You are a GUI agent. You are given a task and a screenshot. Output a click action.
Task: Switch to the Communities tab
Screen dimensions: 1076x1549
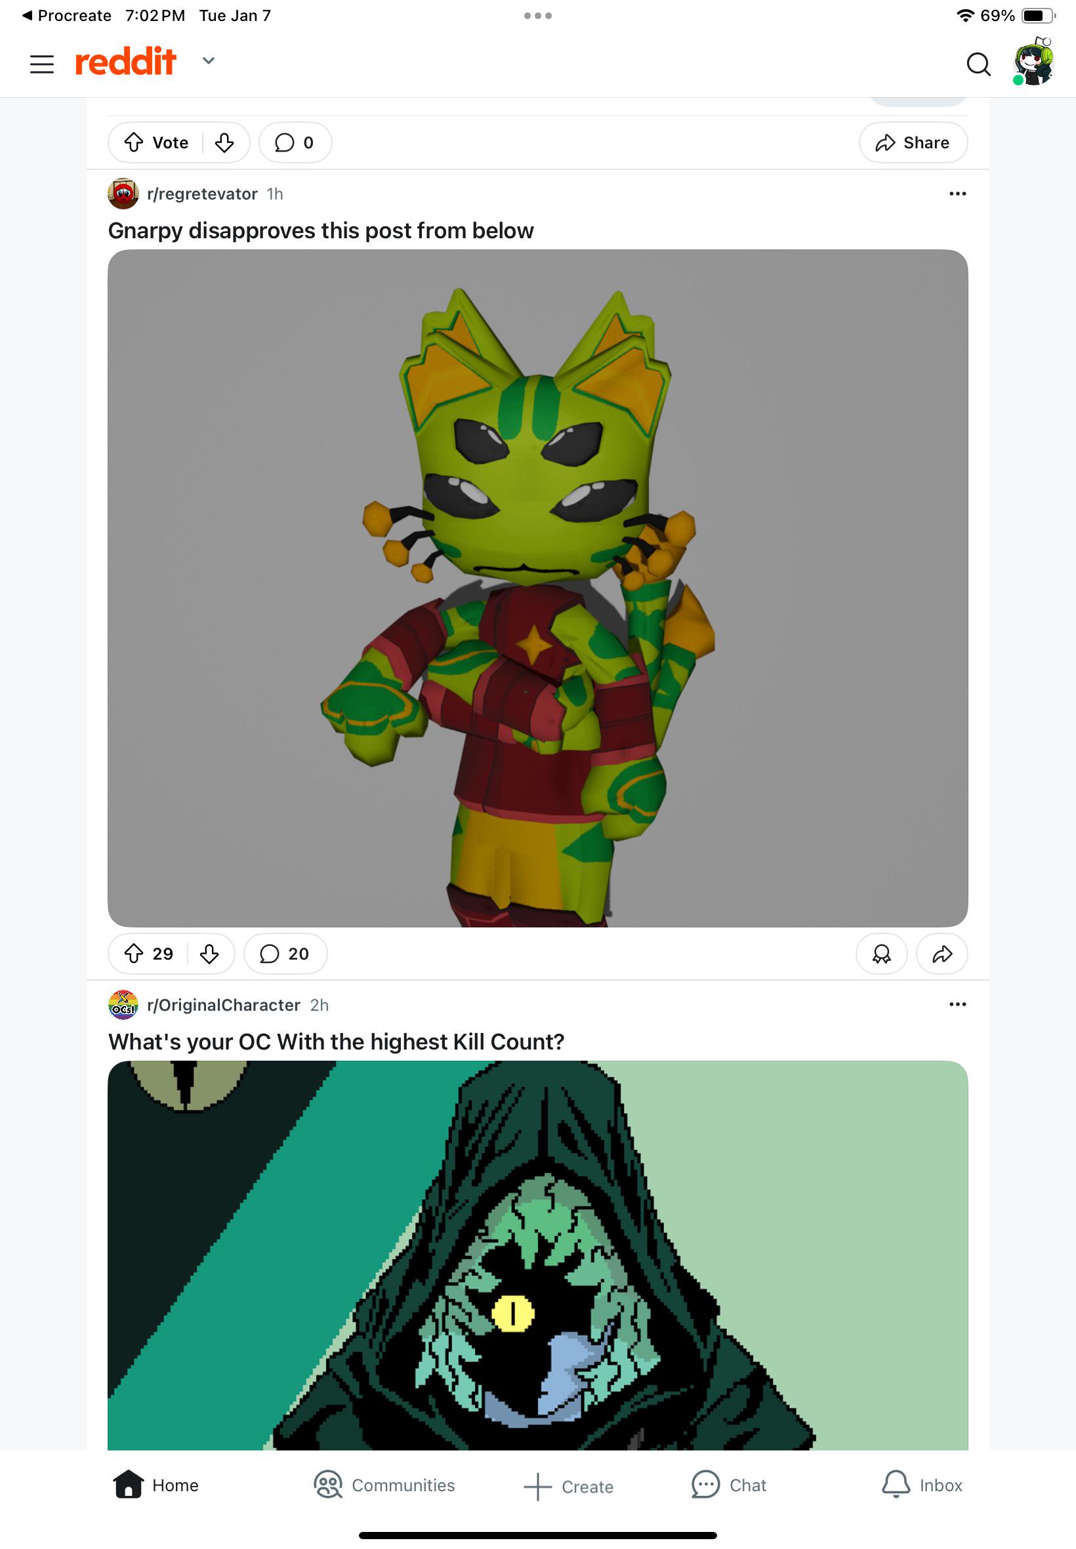point(384,1485)
